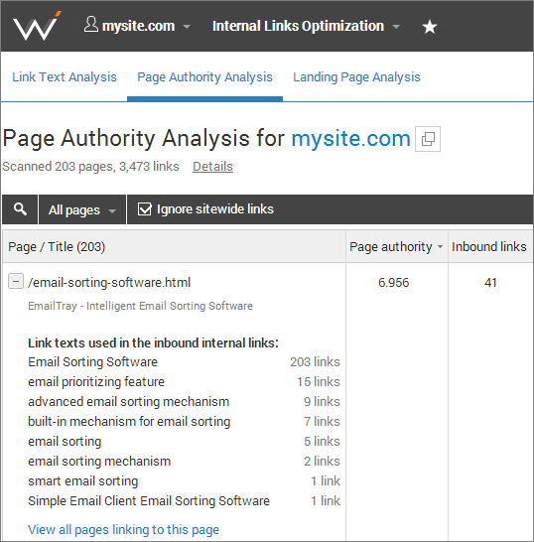Screen dimensions: 534x542
Task: Click the 6.956 page authority value
Action: [x=393, y=282]
